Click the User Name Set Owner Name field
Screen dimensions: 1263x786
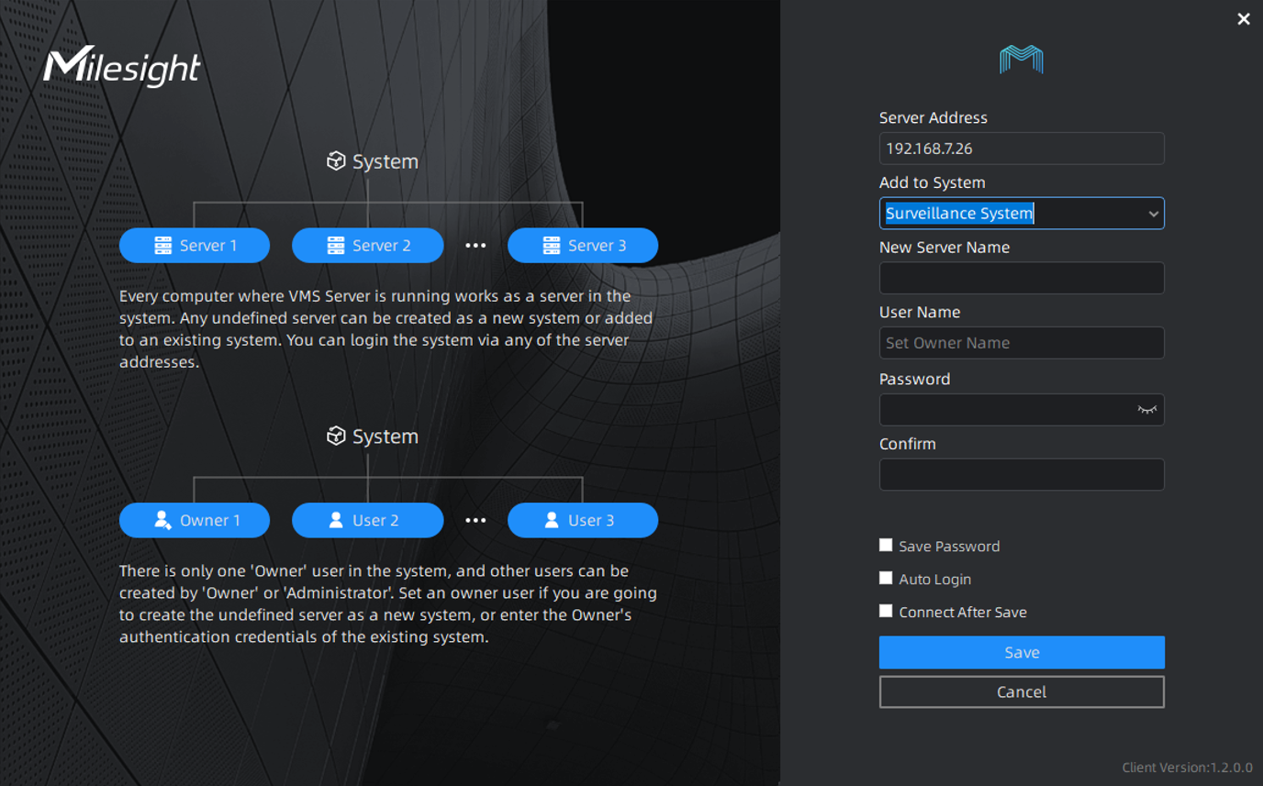[x=1022, y=343]
